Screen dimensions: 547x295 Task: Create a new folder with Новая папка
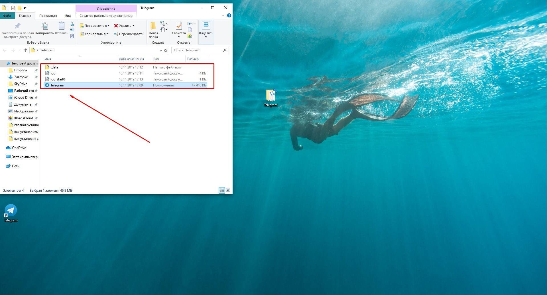click(x=153, y=30)
